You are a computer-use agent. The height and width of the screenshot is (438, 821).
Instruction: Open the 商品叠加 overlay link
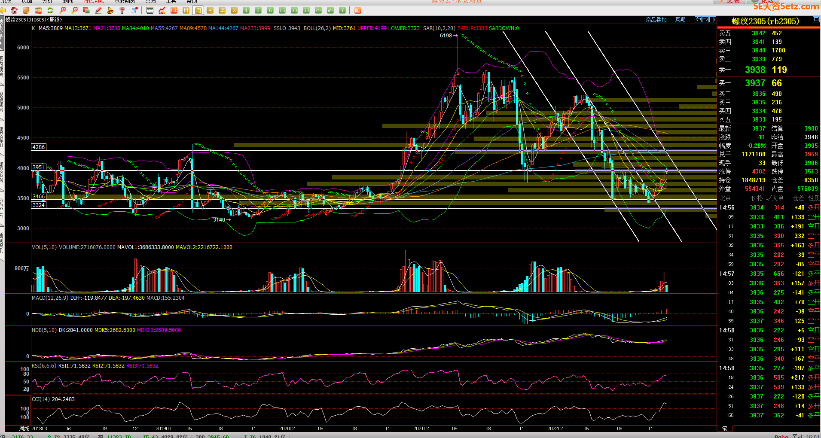coord(656,20)
